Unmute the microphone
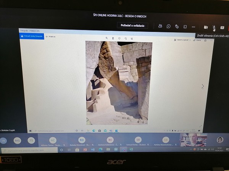Image resolution: width=229 pixels, height=171 pixels. (214, 27)
